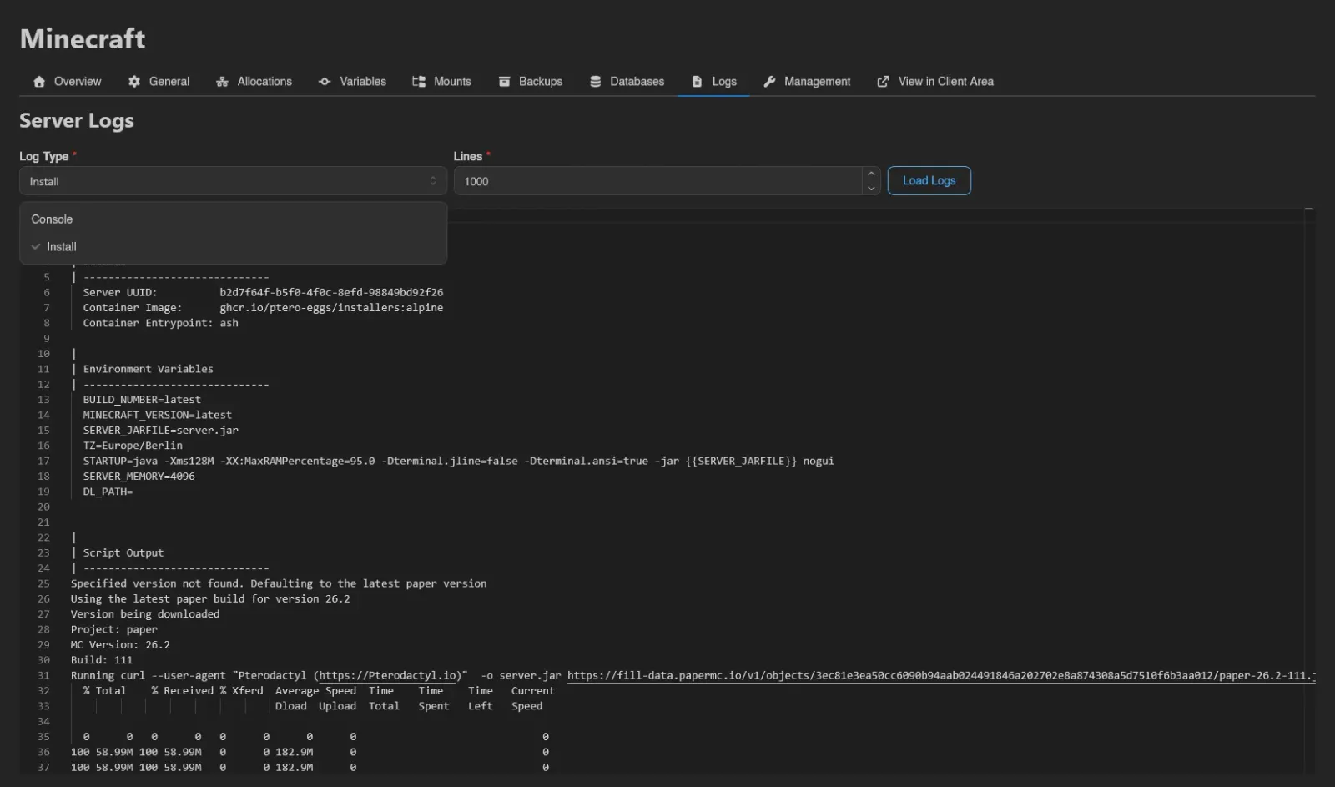Viewport: 1335px width, 787px height.
Task: Click the Lines number input field
Action: coord(657,181)
